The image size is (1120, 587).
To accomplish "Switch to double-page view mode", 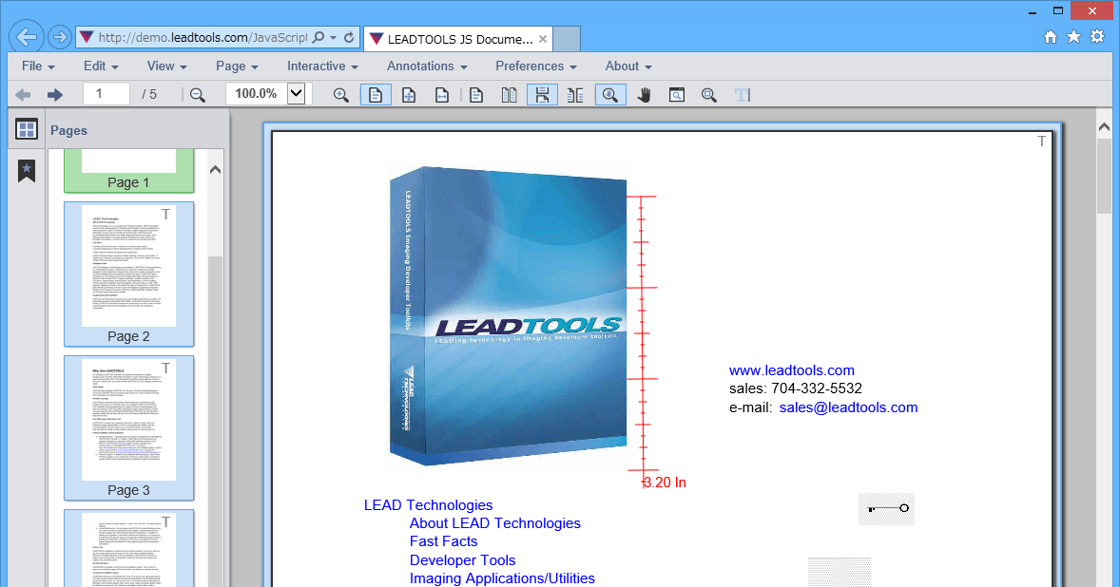I will pyautogui.click(x=509, y=94).
